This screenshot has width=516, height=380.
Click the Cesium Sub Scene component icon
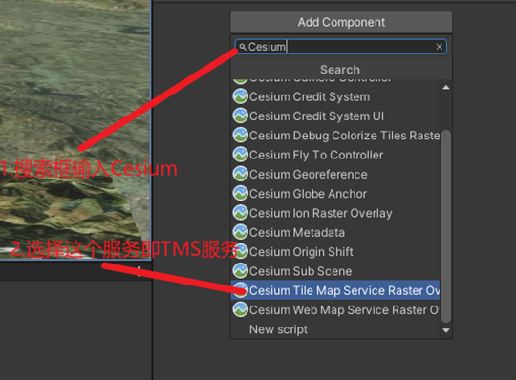click(x=240, y=271)
